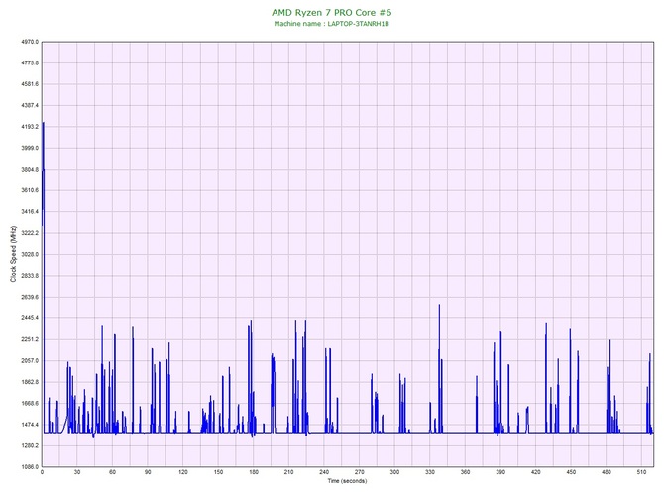Click the x-axis tick label 180
The height and width of the screenshot is (498, 664).
[254, 472]
